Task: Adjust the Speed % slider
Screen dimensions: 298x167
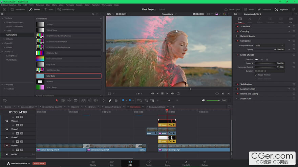Action: 265,63
